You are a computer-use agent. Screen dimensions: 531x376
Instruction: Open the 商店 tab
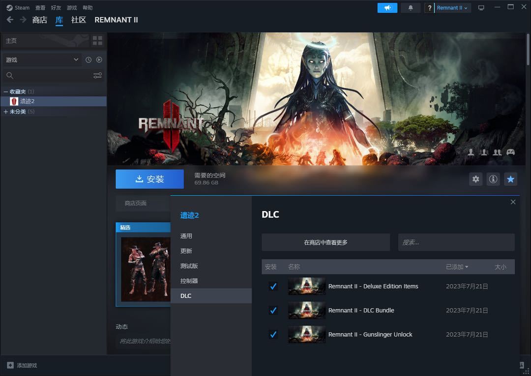point(39,20)
